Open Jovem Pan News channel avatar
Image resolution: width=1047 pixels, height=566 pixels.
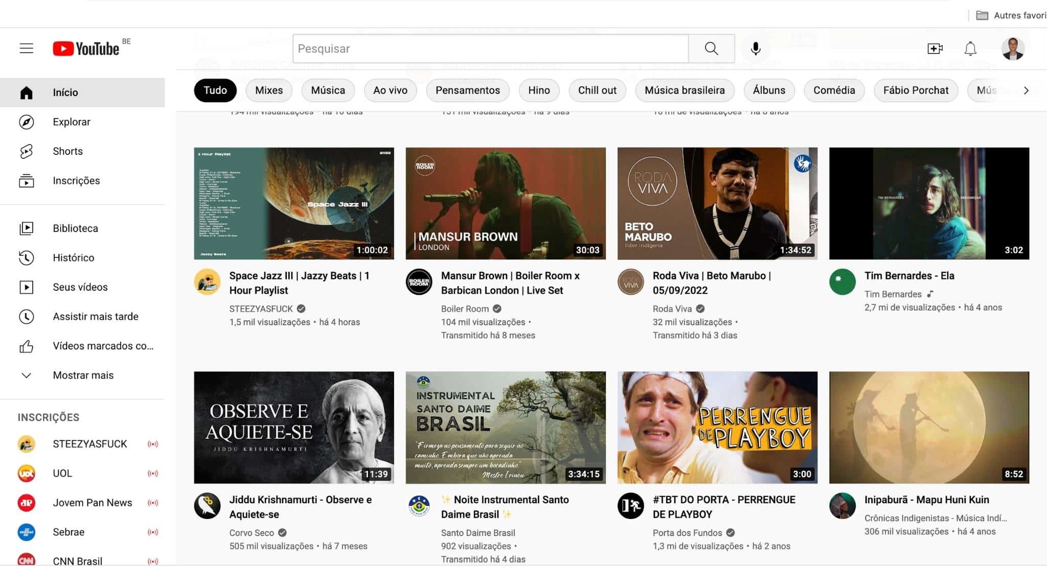(x=27, y=503)
